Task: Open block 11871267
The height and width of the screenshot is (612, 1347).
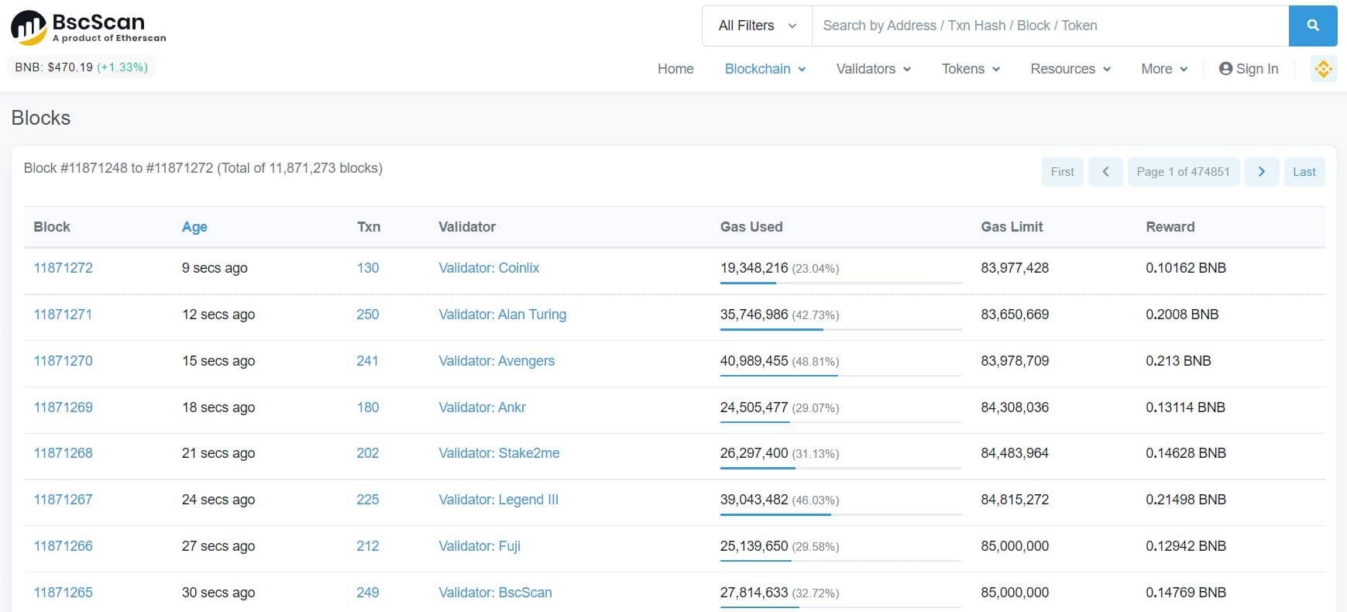Action: 63,500
